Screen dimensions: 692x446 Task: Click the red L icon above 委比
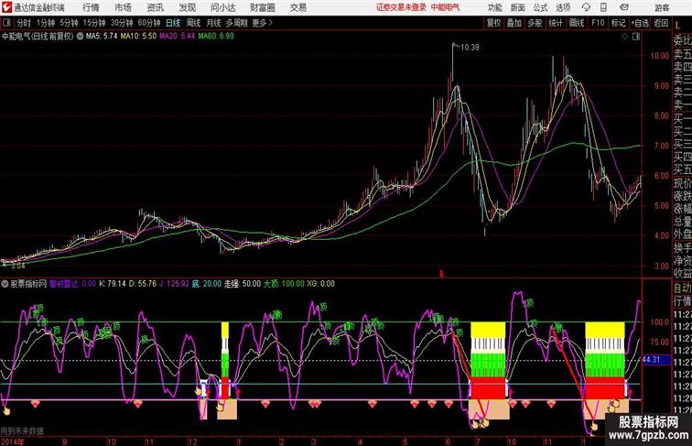tap(677, 26)
